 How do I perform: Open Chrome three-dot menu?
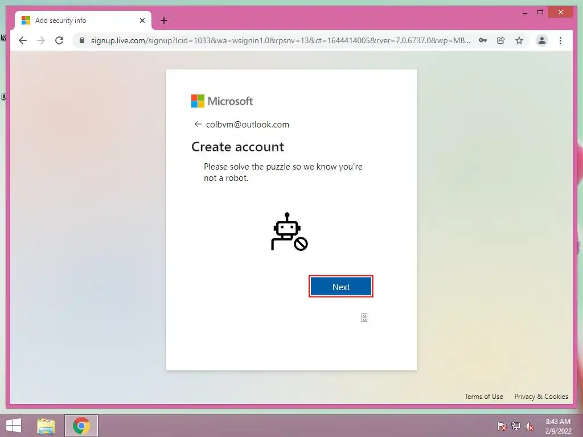pyautogui.click(x=560, y=40)
